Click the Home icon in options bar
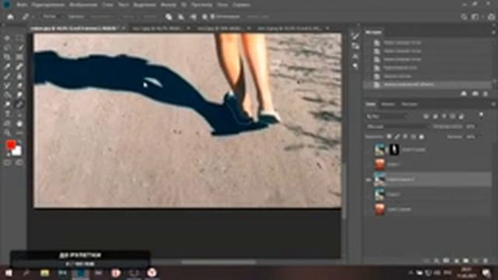498x280 pixels. click(x=10, y=16)
